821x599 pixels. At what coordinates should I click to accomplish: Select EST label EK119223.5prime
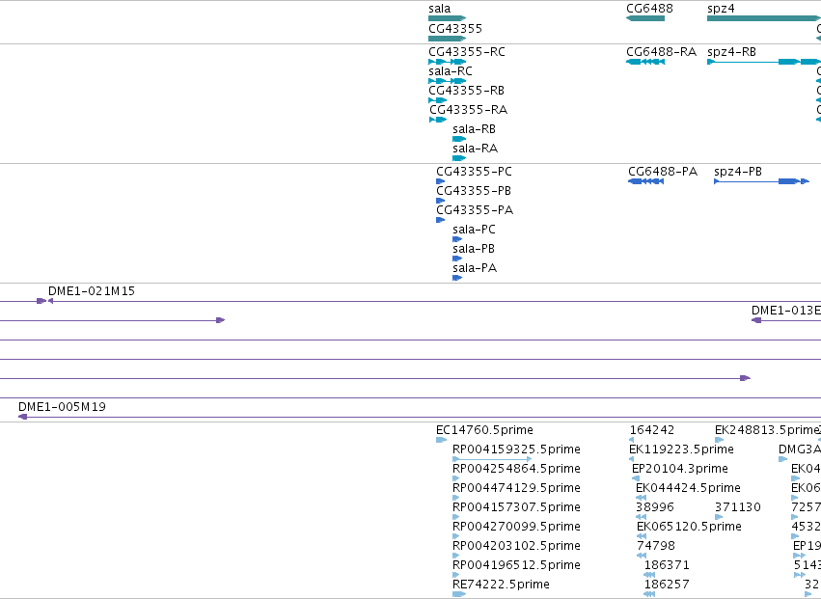tap(681, 449)
